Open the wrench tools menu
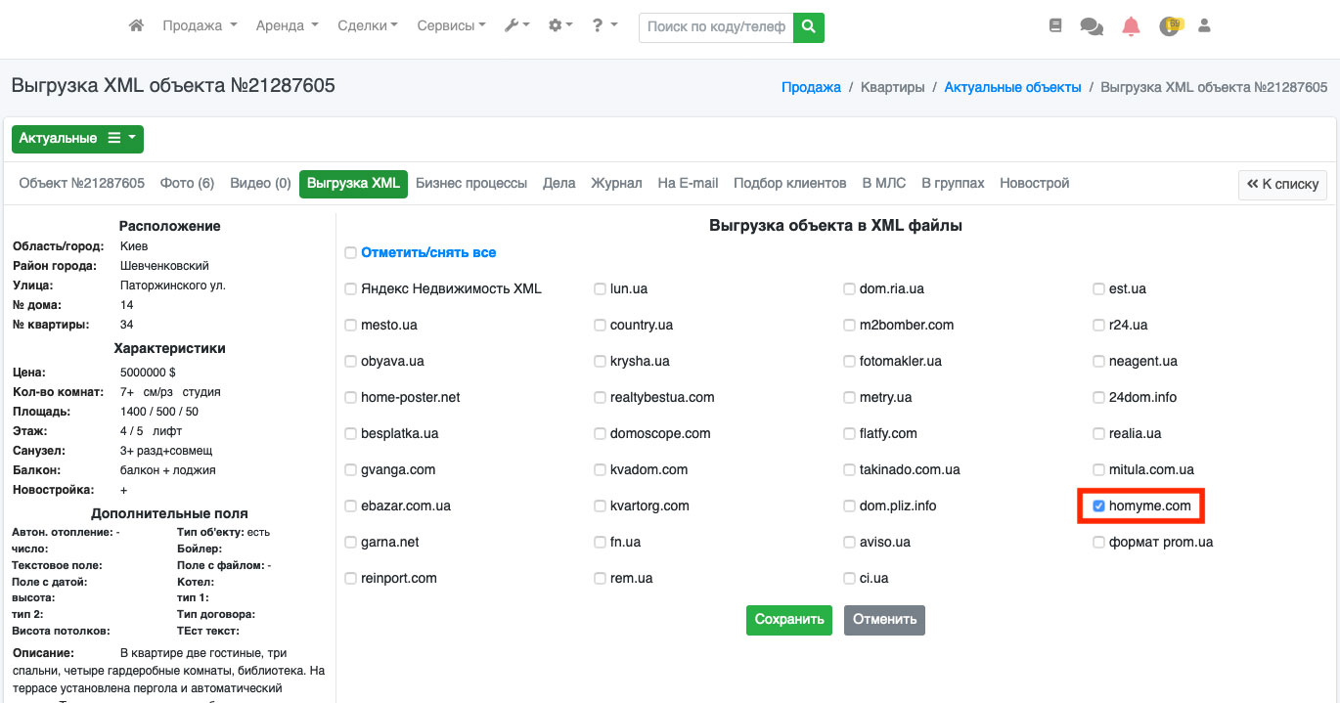1340x703 pixels. tap(516, 26)
